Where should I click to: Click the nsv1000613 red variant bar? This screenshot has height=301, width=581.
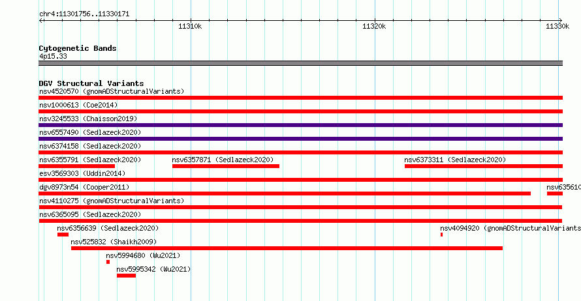(x=300, y=111)
